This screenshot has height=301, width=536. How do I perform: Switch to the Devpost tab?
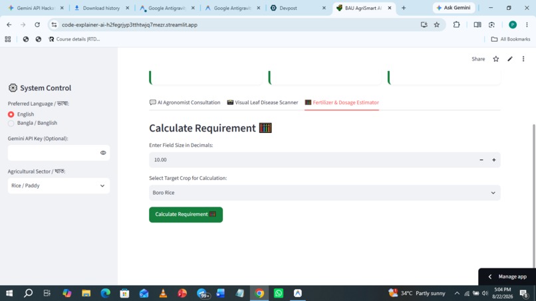click(288, 8)
